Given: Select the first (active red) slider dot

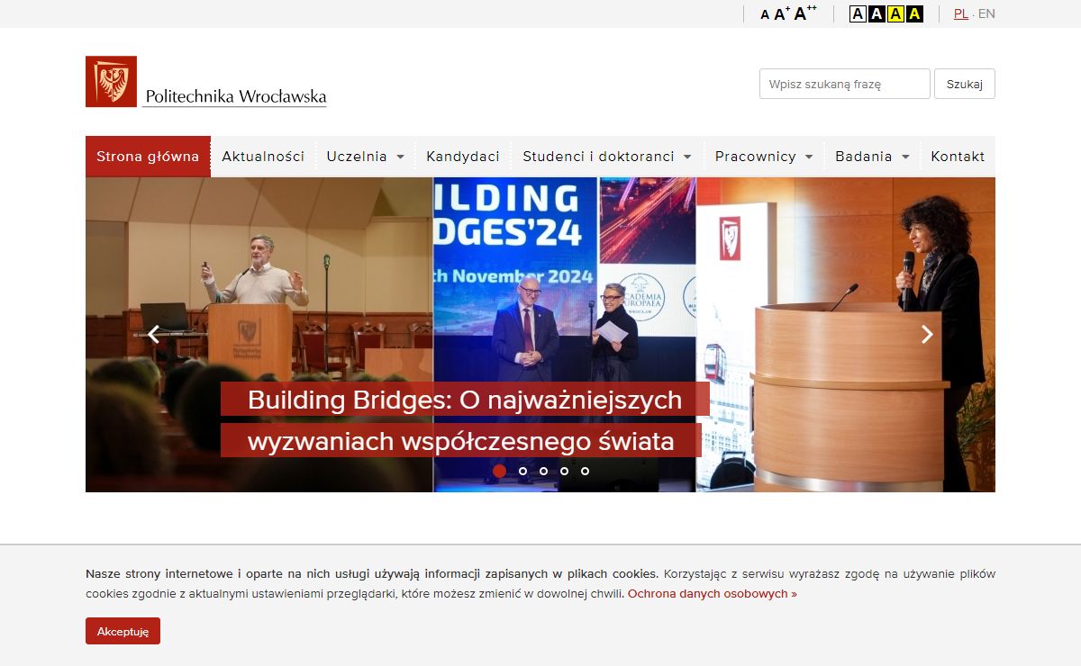Looking at the screenshot, I should [x=500, y=471].
